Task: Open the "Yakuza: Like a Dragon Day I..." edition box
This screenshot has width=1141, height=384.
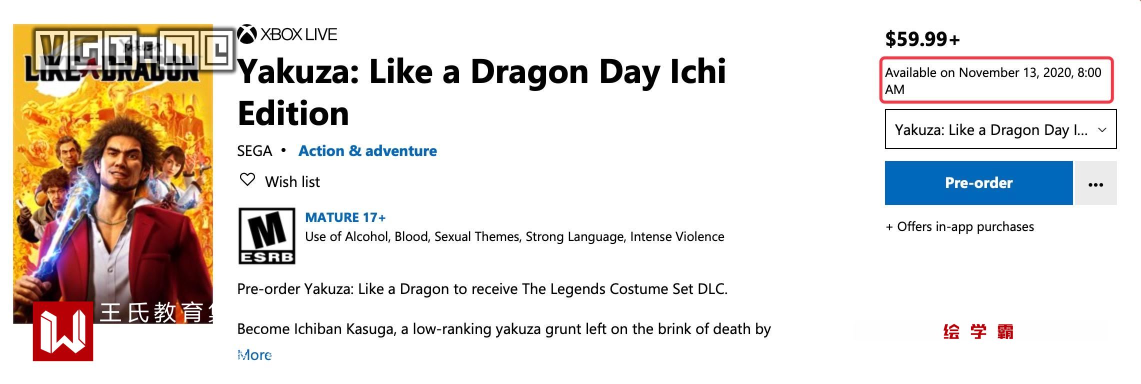Action: (990, 130)
